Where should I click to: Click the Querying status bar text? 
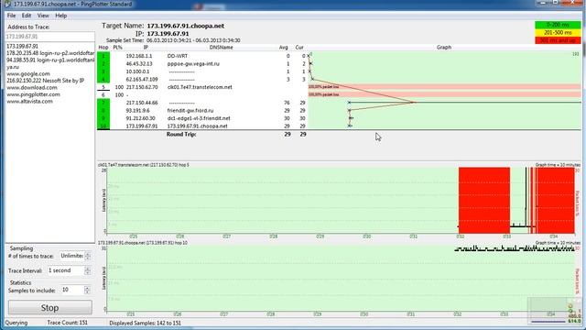[16, 323]
